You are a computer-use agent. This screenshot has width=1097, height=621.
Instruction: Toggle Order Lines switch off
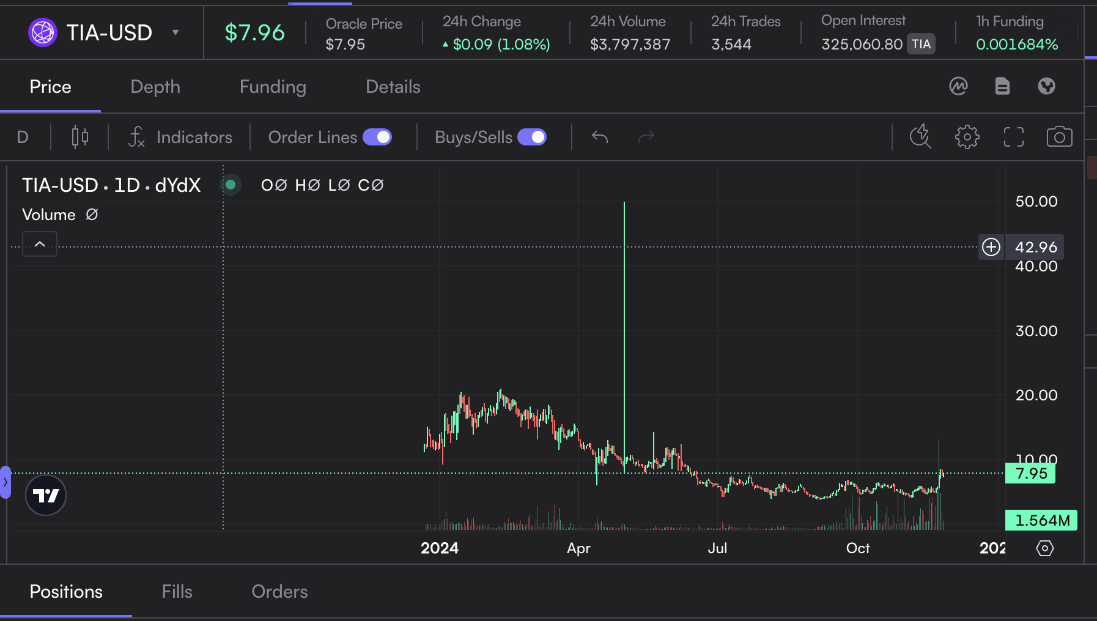click(x=377, y=137)
